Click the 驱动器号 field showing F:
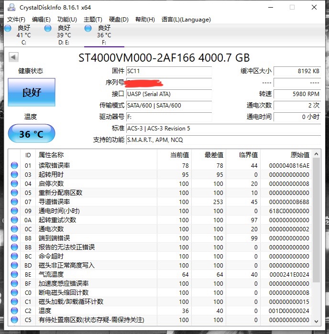This screenshot has width=329, height=334. [x=169, y=117]
